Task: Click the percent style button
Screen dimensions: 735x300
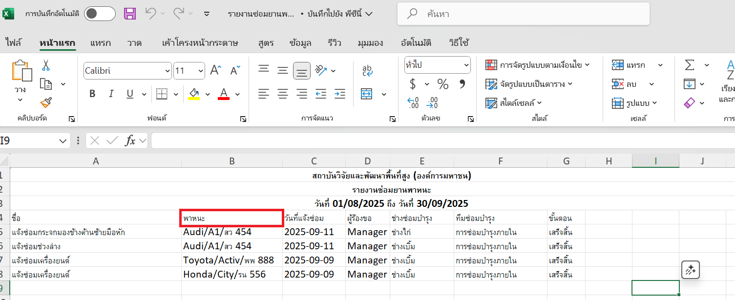Action: click(443, 84)
